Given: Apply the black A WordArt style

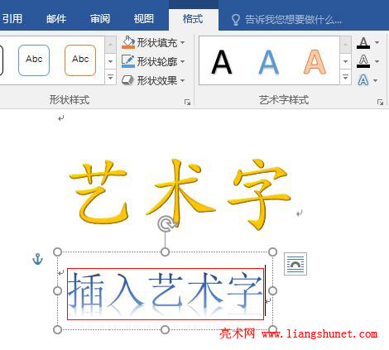Looking at the screenshot, I should tap(222, 62).
